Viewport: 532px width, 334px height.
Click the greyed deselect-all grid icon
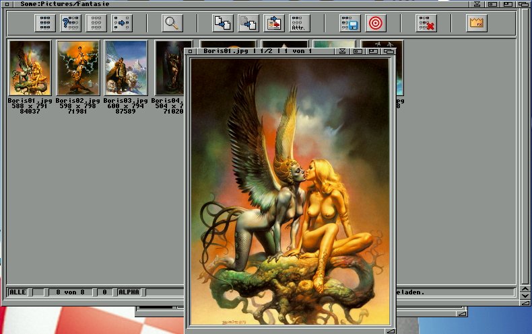tap(96, 23)
